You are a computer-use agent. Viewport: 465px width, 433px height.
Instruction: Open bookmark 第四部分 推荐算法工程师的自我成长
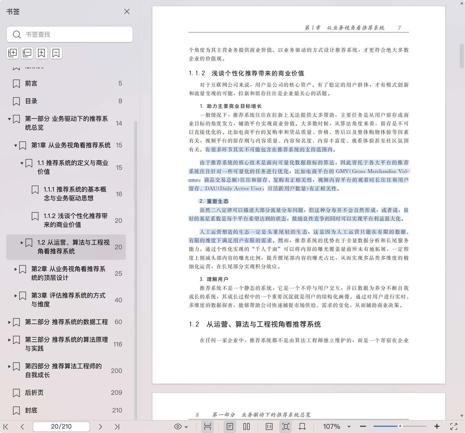(63, 370)
